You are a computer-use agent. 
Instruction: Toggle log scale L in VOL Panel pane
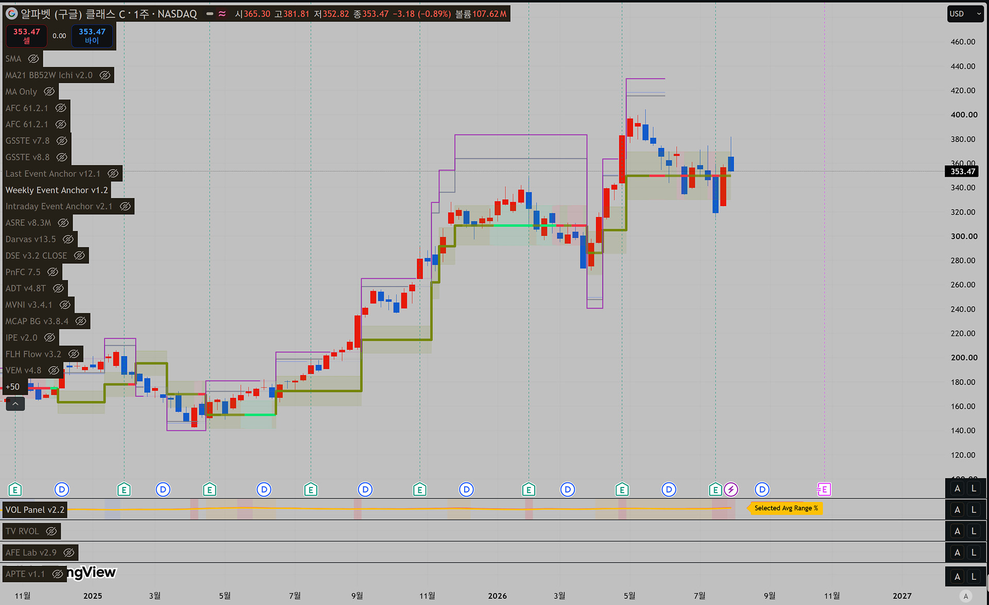pos(974,510)
